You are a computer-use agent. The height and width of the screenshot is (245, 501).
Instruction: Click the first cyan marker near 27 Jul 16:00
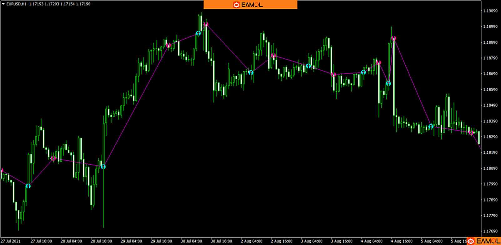click(x=28, y=186)
